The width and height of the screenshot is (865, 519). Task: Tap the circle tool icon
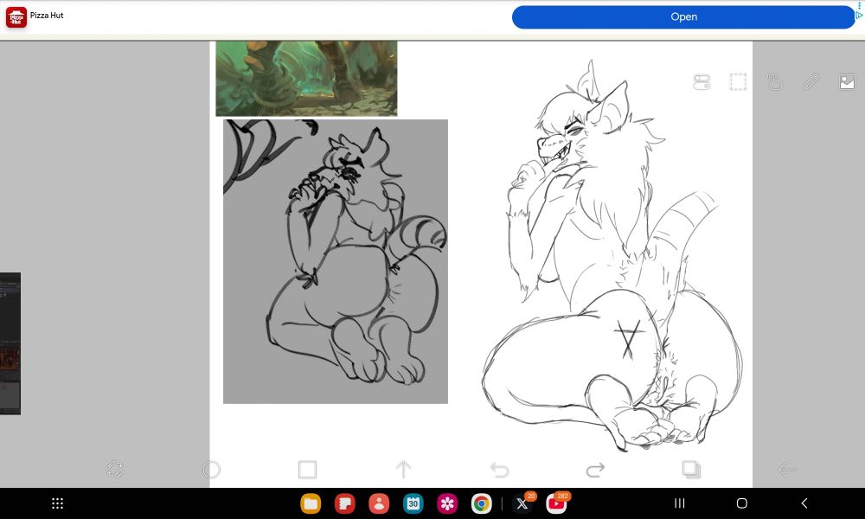point(211,470)
